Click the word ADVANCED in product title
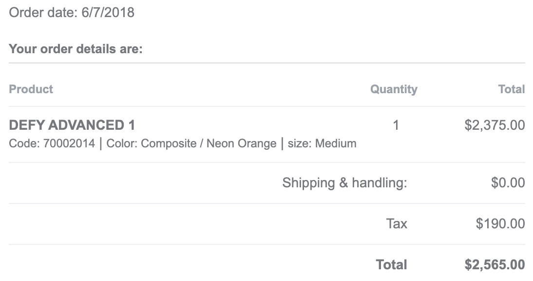533x281 pixels. click(x=86, y=125)
